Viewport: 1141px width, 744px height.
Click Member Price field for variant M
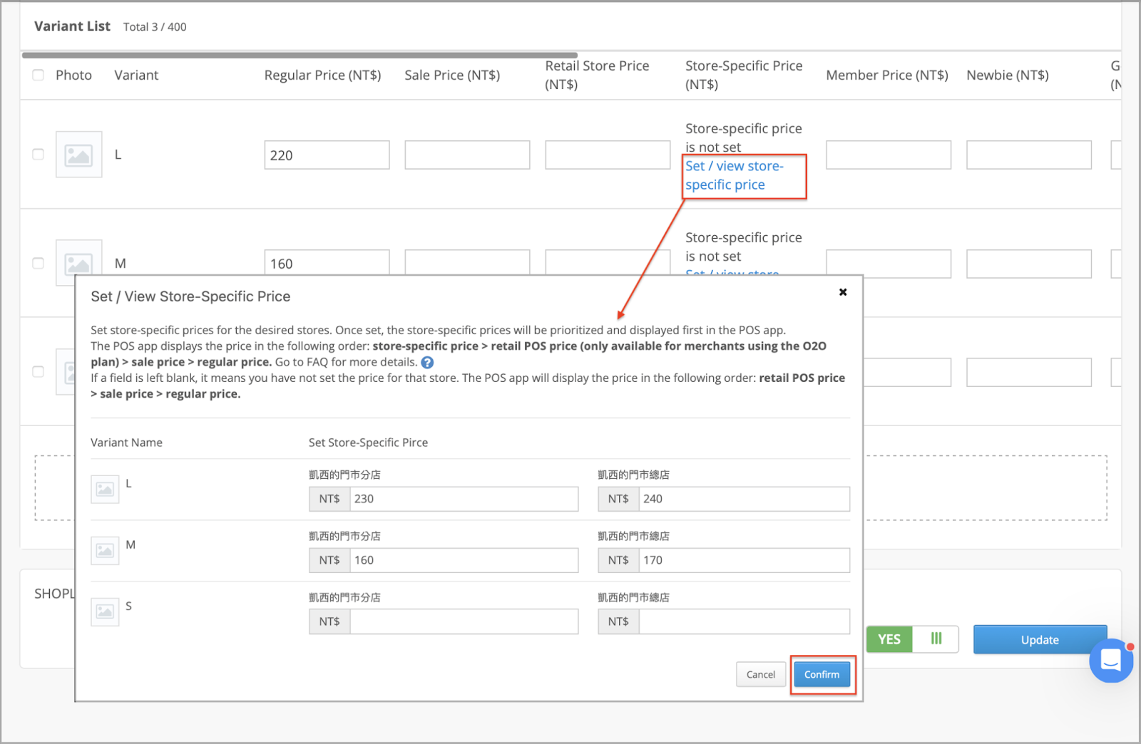pos(889,264)
